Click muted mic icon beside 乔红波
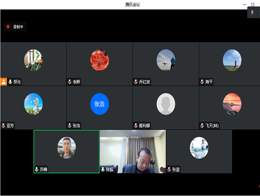 (136, 82)
